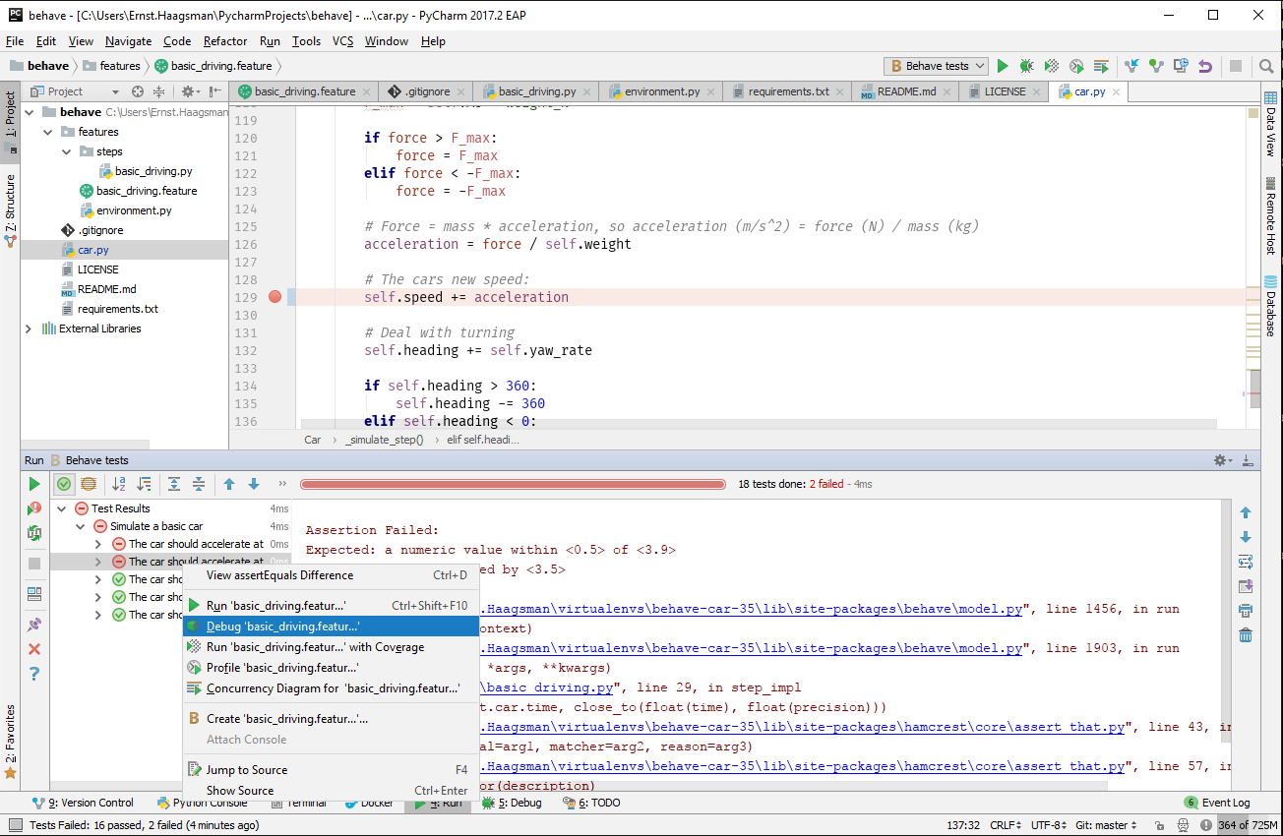Click the Search Everywhere magnifier icon

coord(1265,66)
